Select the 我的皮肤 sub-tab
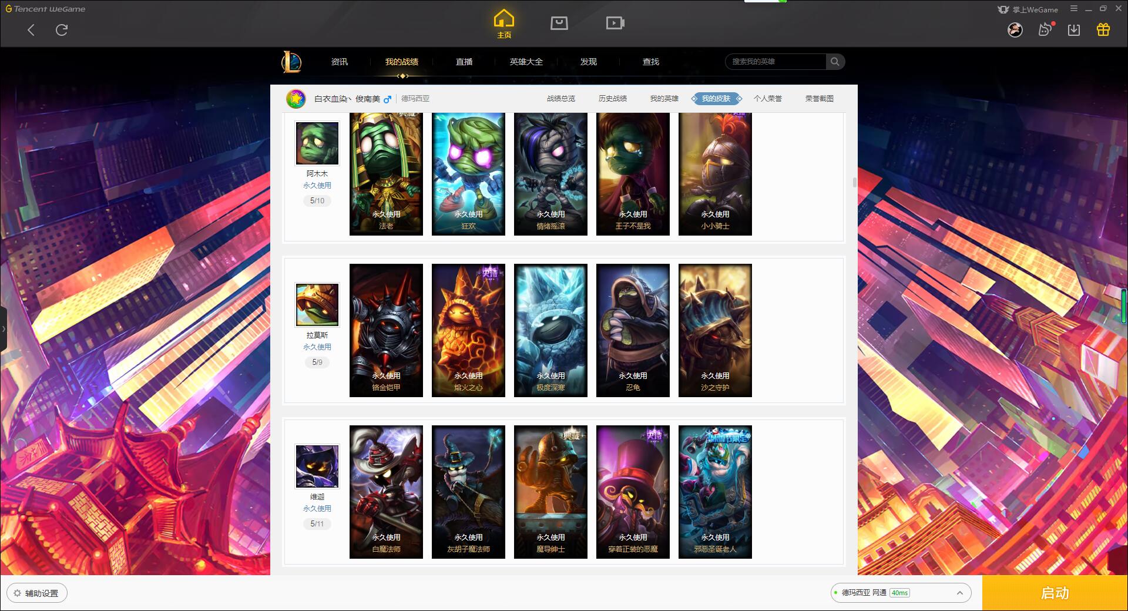Viewport: 1128px width, 611px height. 716,99
